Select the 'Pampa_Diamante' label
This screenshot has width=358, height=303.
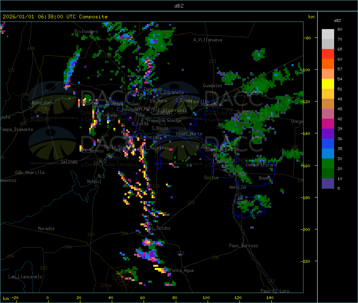pyautogui.click(x=17, y=129)
